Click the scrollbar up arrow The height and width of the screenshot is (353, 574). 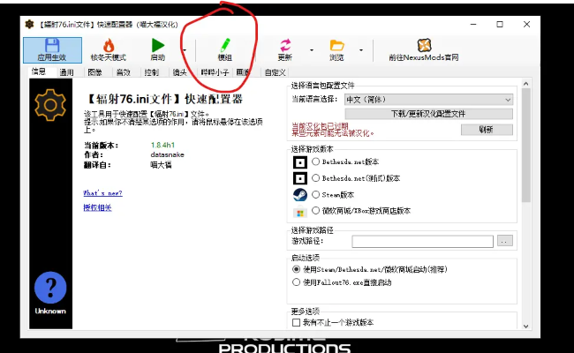(x=526, y=84)
